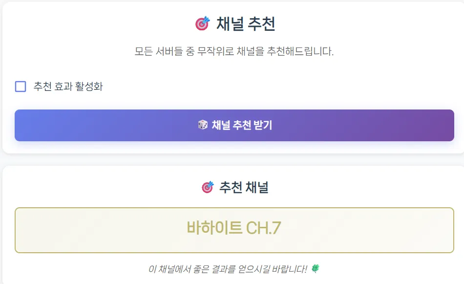Click the 채널 추천 title text
The image size is (464, 284).
pos(246,23)
